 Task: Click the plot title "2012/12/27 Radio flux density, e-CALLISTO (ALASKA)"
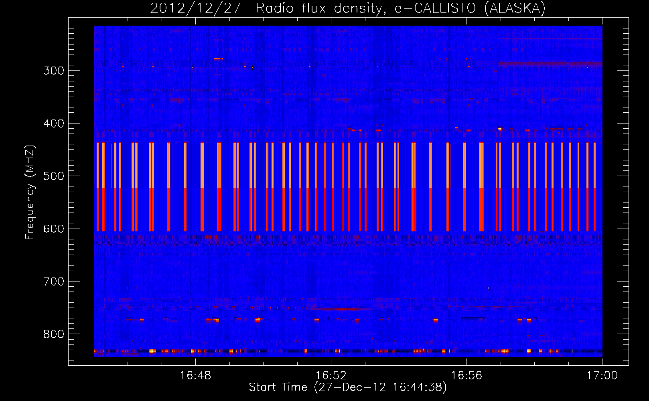pyautogui.click(x=348, y=8)
